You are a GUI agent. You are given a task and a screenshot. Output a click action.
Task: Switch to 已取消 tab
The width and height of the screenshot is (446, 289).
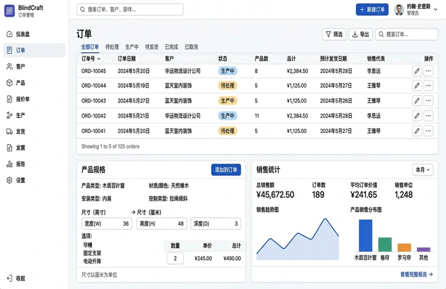pyautogui.click(x=191, y=47)
